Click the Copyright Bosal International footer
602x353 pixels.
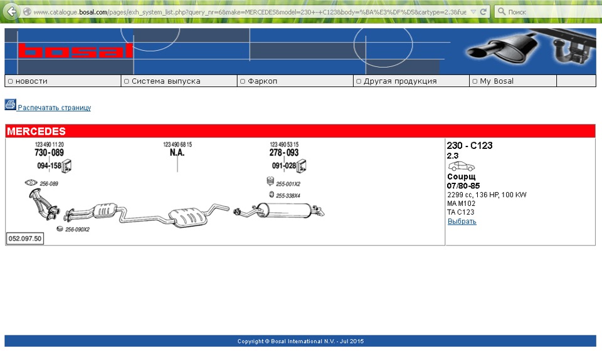point(300,341)
